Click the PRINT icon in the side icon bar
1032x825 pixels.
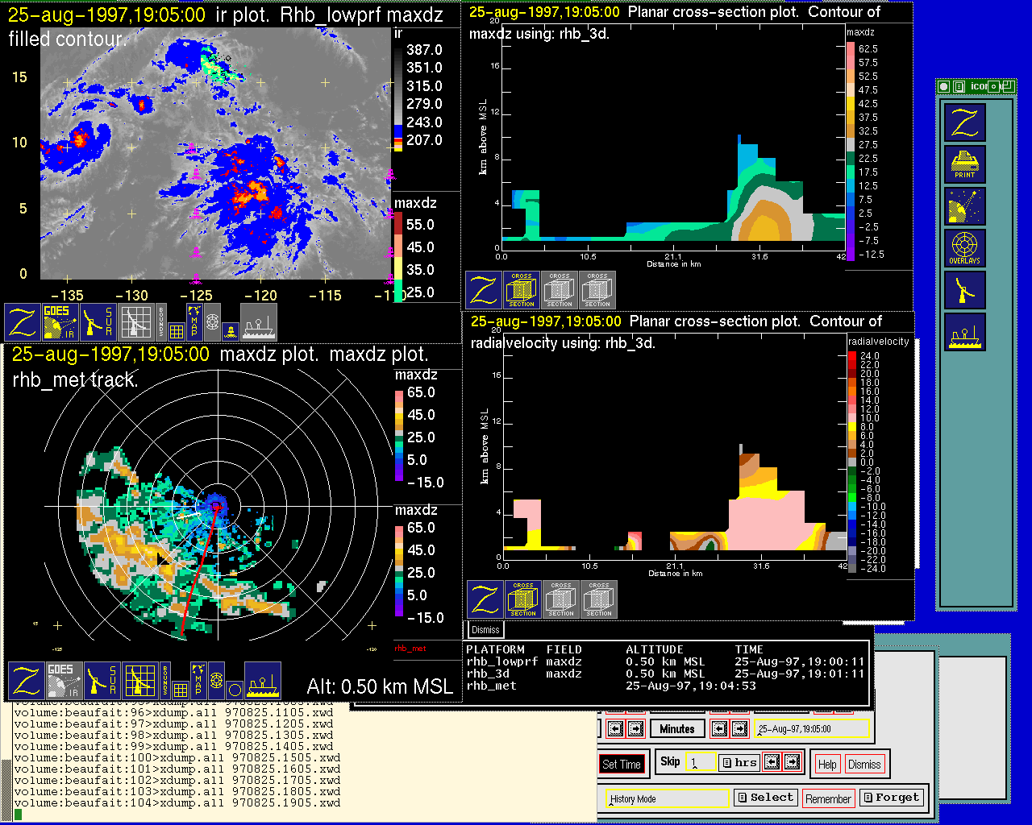tap(965, 164)
